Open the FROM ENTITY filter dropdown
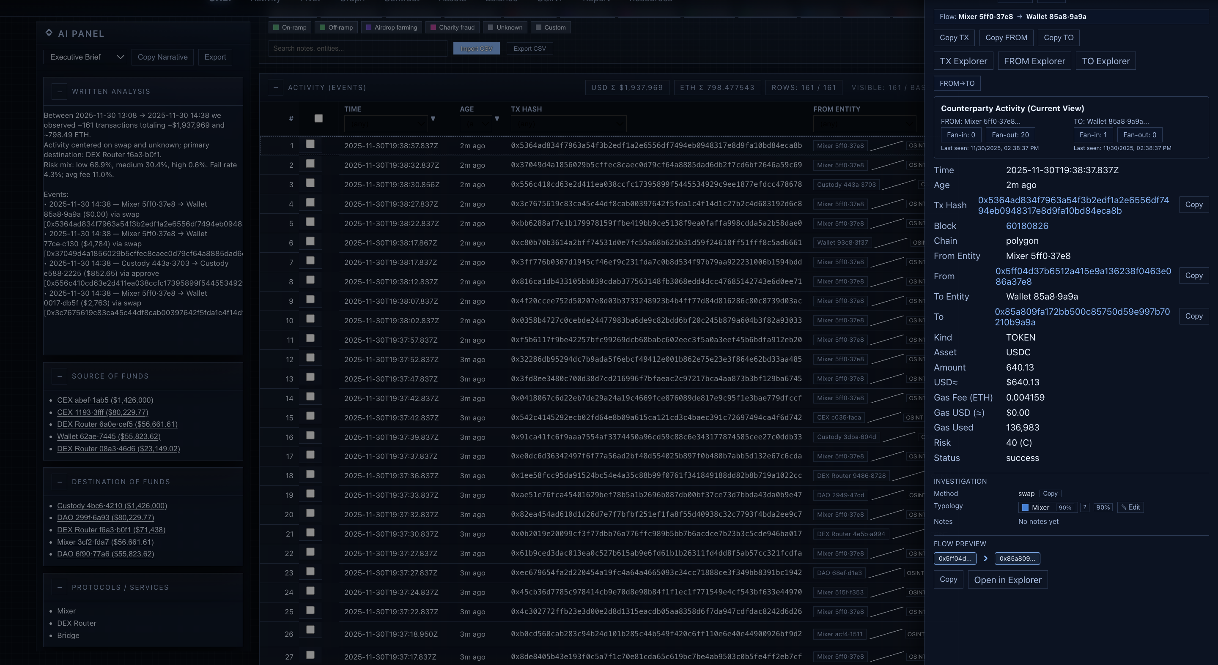This screenshot has height=665, width=1218. 864,124
